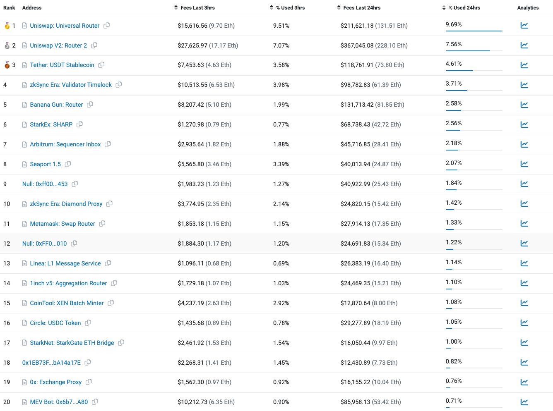Image resolution: width=553 pixels, height=411 pixels.
Task: Open Arbitrum: Sequencer Inbox address page
Action: pos(65,144)
